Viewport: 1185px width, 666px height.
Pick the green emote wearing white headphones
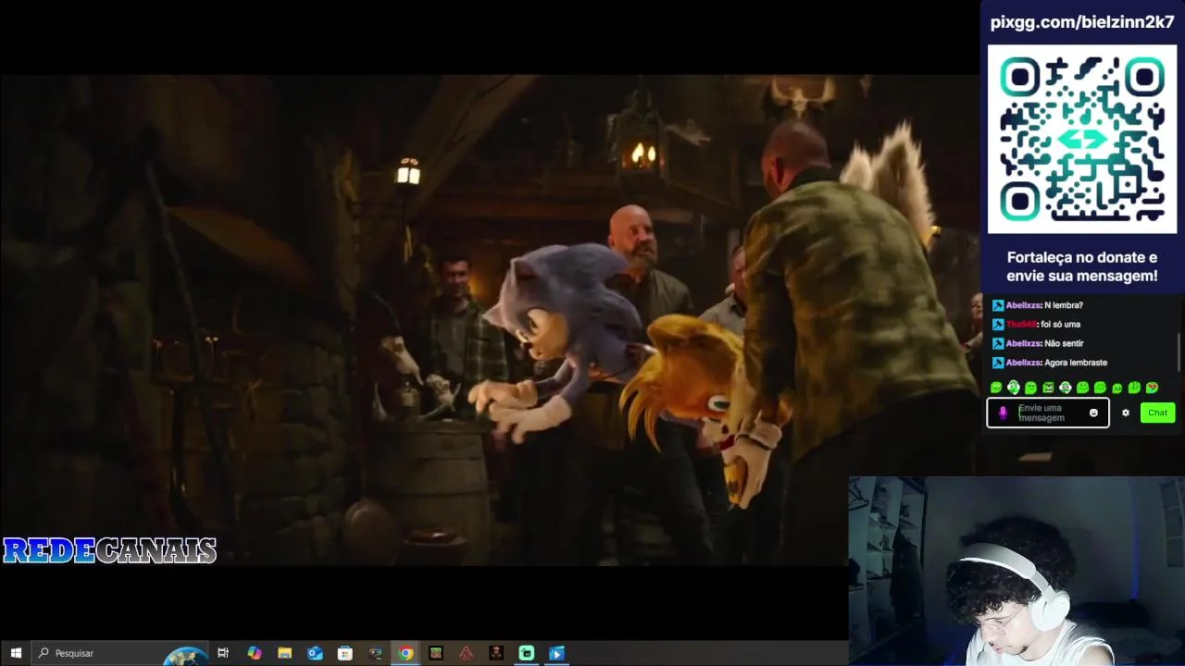tap(1014, 388)
